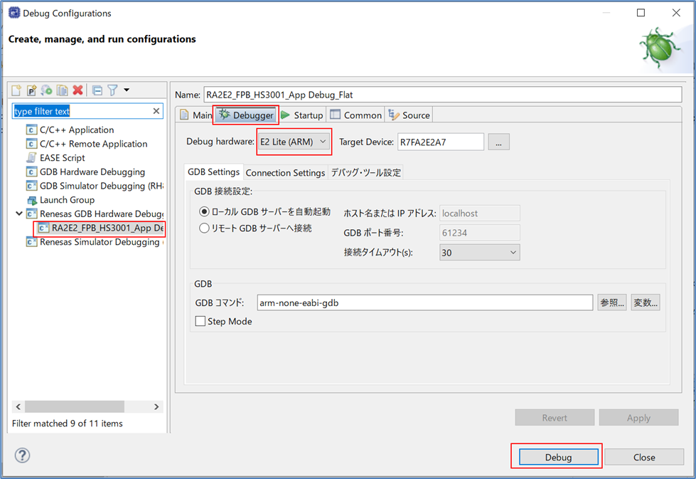Open the Debug hardware E2 Lite dropdown
Screen dimensions: 696x479
(x=294, y=142)
